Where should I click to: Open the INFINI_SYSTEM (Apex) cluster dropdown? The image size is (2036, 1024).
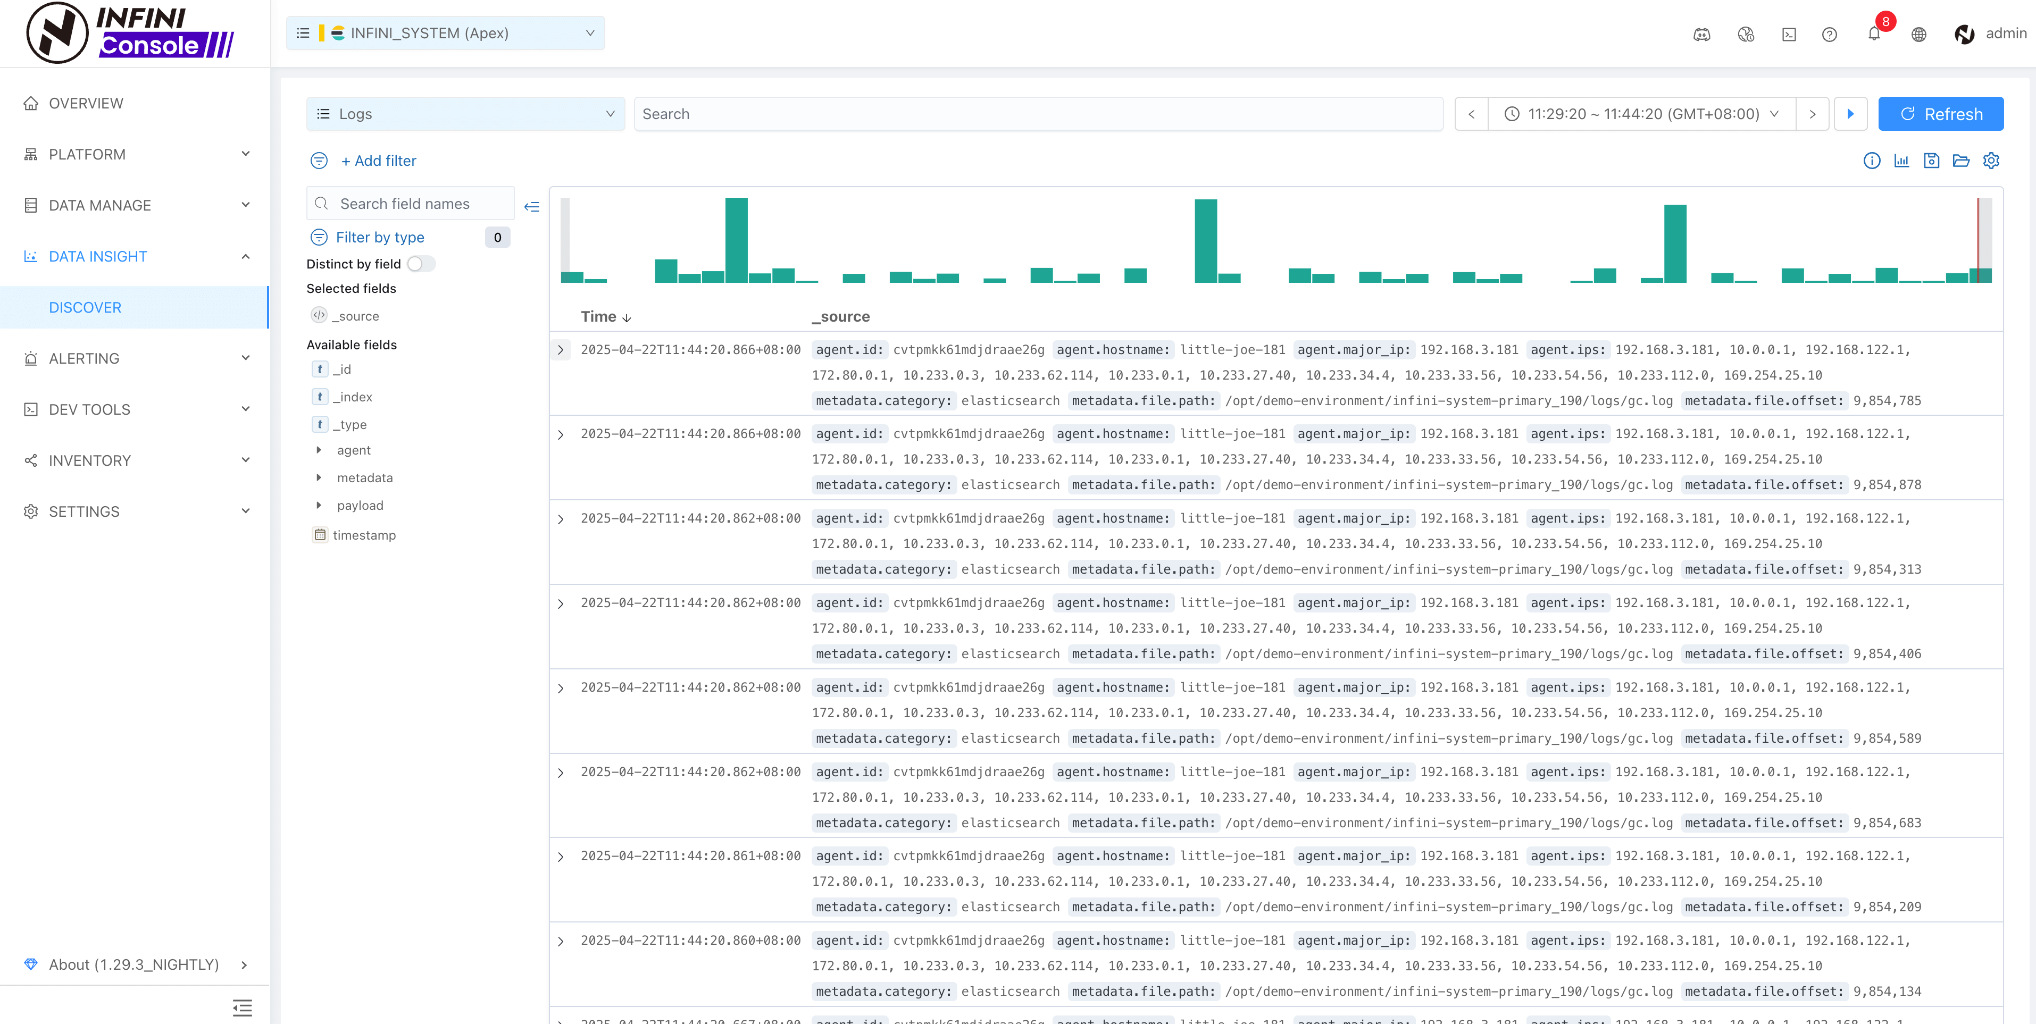[446, 33]
